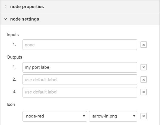Click the chevron beside node settings
160x125 pixels.
pos(5,19)
